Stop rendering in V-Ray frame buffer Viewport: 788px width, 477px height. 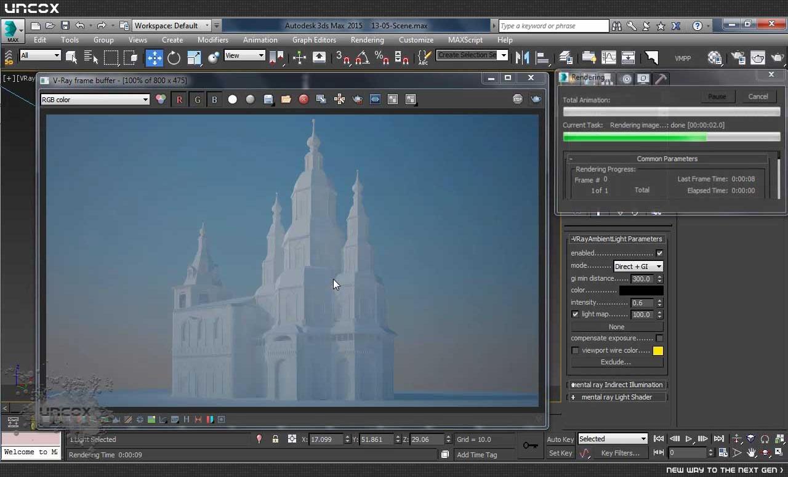518,99
